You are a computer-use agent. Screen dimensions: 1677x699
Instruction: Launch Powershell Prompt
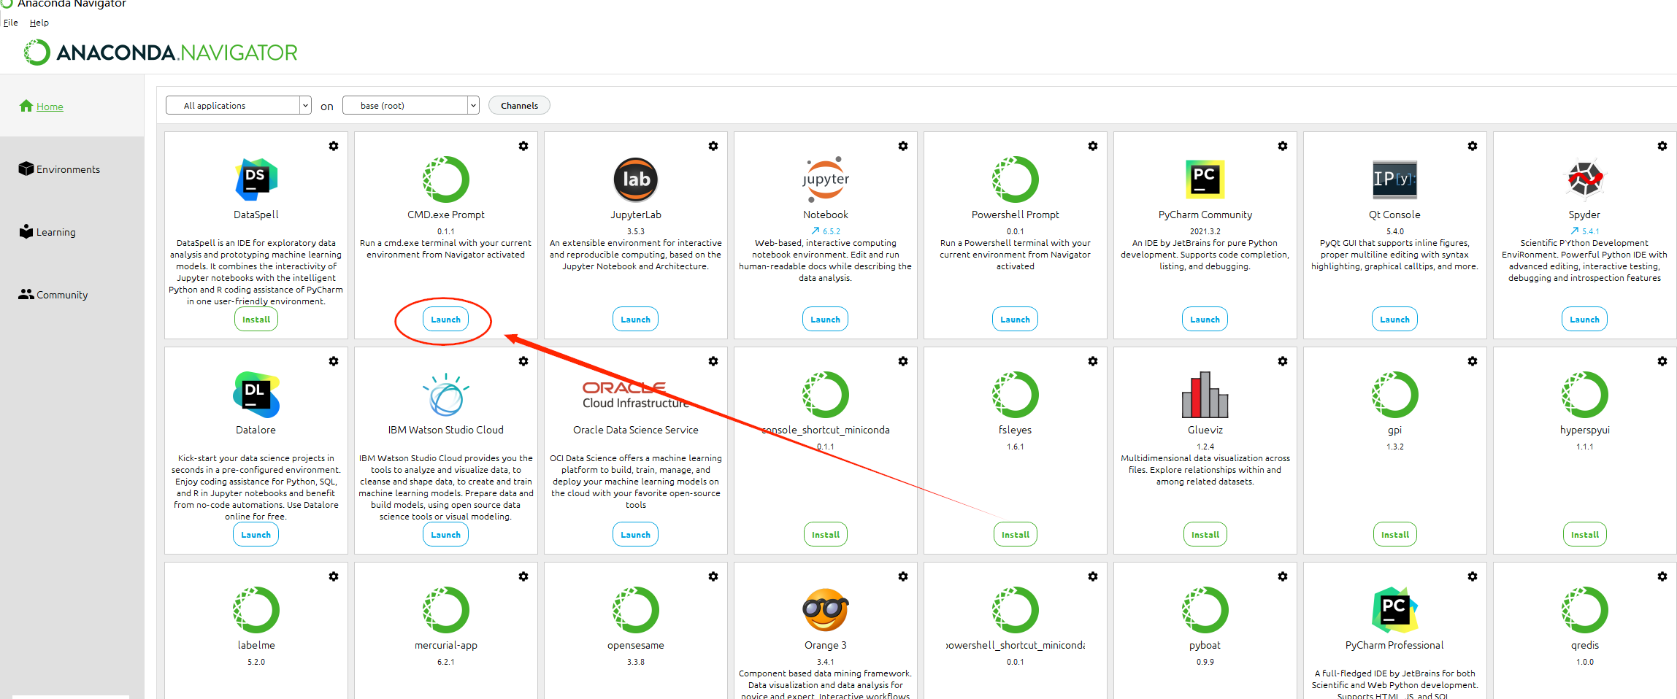pos(1016,320)
